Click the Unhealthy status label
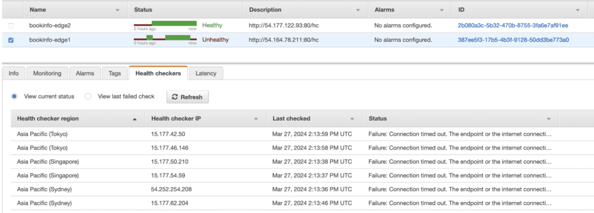This screenshot has height=213, width=594. pyautogui.click(x=215, y=39)
